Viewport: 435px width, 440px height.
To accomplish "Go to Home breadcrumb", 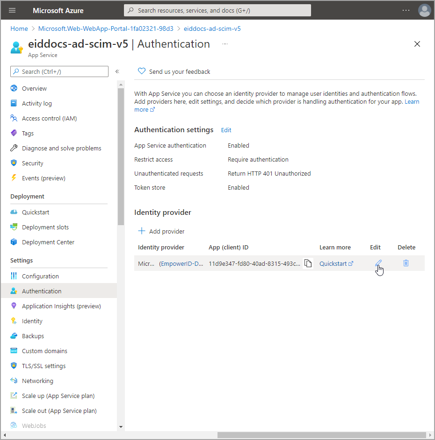I will click(19, 28).
